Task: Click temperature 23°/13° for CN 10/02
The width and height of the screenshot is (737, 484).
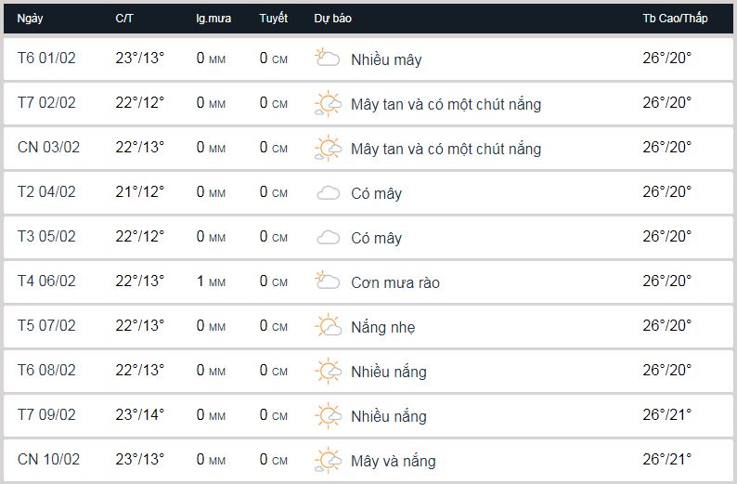Action: tap(140, 459)
